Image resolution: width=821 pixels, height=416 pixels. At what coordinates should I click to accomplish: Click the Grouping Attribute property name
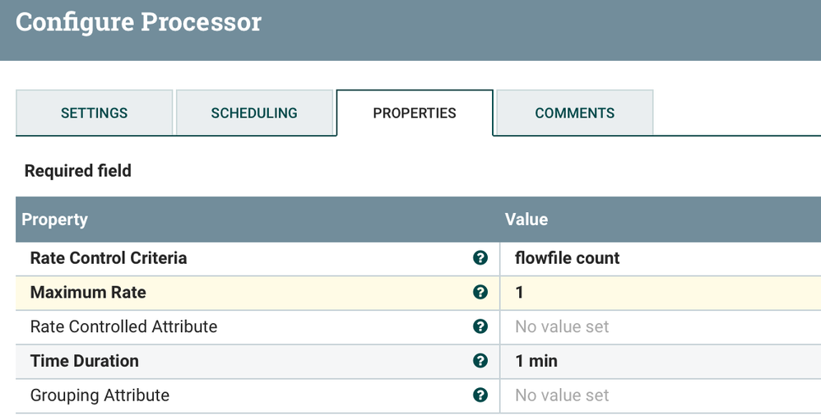100,395
